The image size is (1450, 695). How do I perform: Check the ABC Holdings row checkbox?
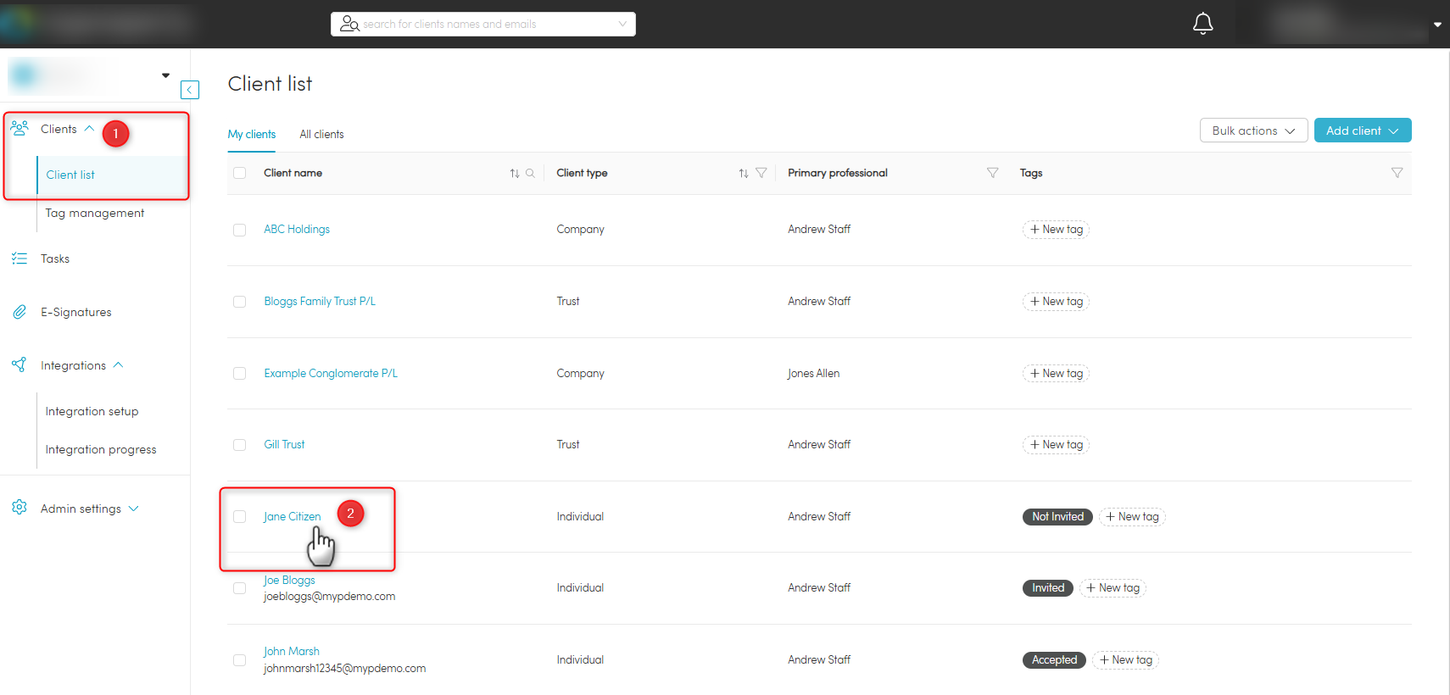[240, 230]
